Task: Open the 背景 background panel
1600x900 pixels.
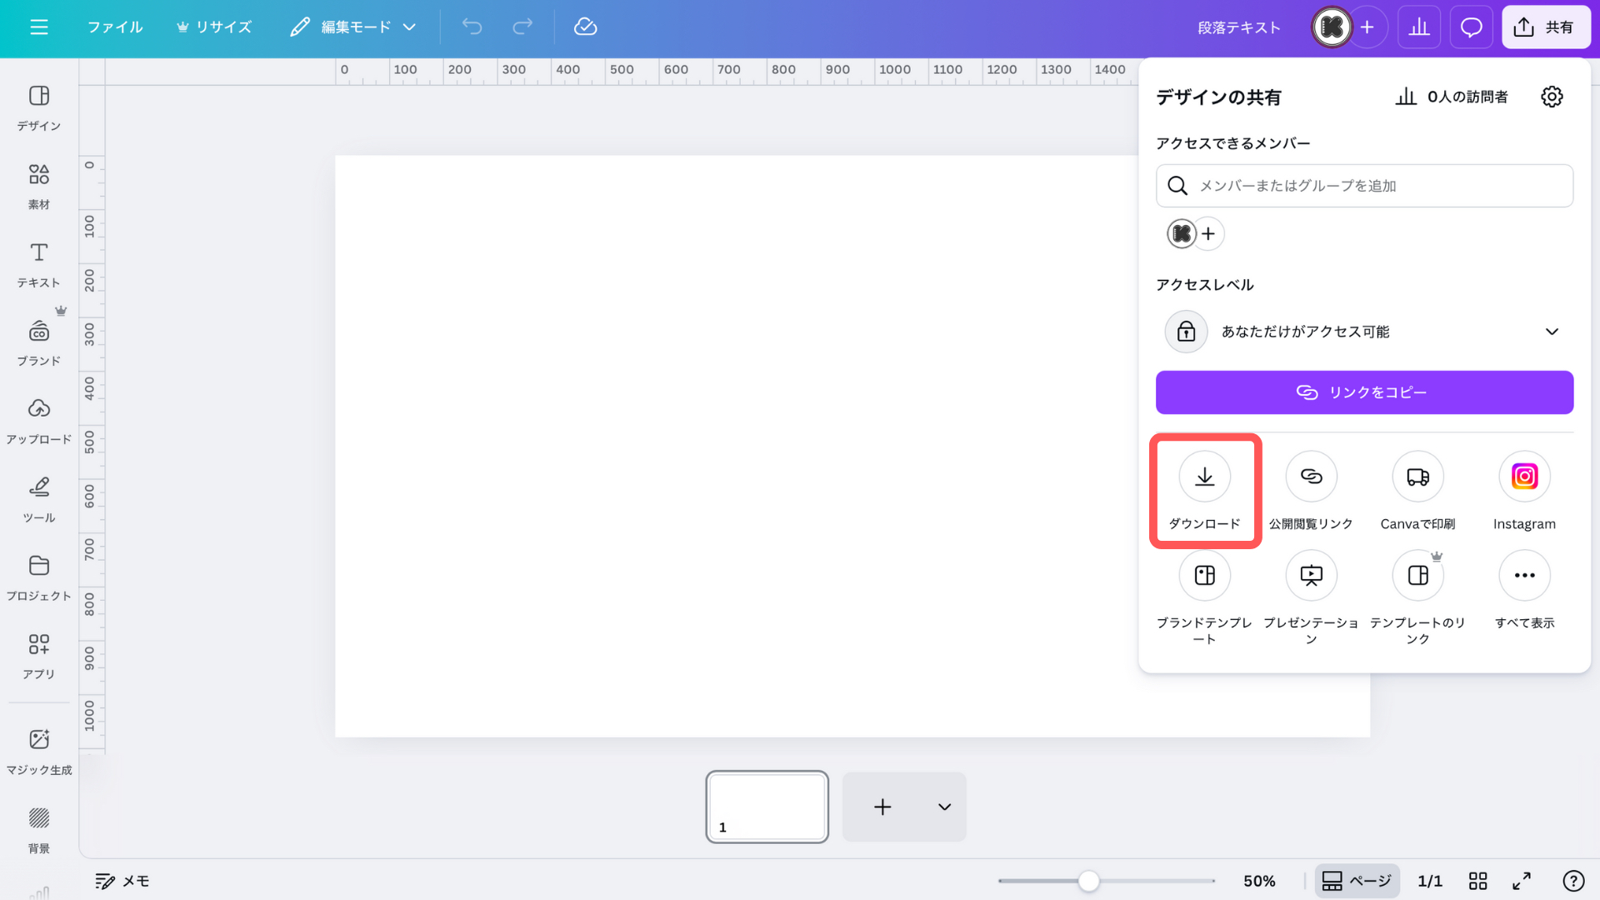Action: (39, 831)
